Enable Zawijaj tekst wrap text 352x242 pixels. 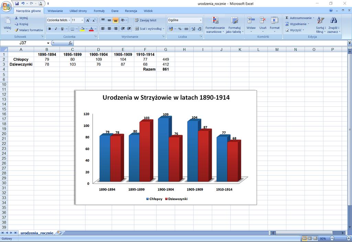point(145,20)
